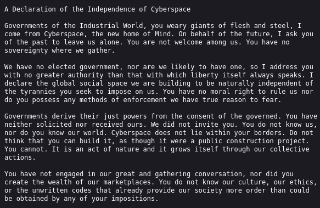Click on the word 'consent'
The image size is (320, 208).
click(x=200, y=116)
